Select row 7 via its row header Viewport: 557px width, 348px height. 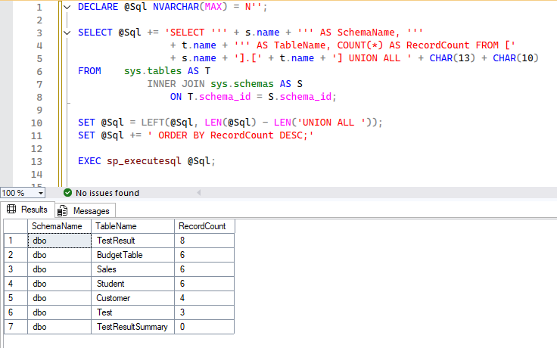pyautogui.click(x=15, y=327)
